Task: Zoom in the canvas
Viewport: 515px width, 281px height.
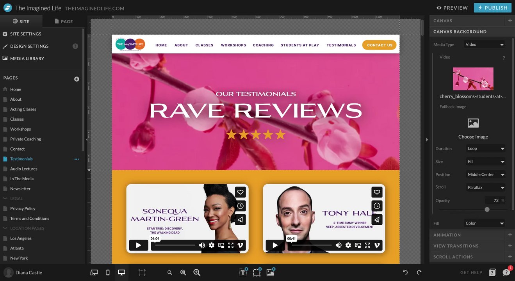Action: (197, 273)
